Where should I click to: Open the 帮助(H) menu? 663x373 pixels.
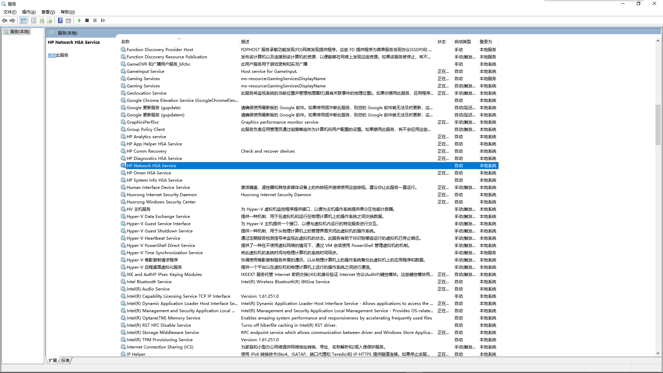coord(68,12)
